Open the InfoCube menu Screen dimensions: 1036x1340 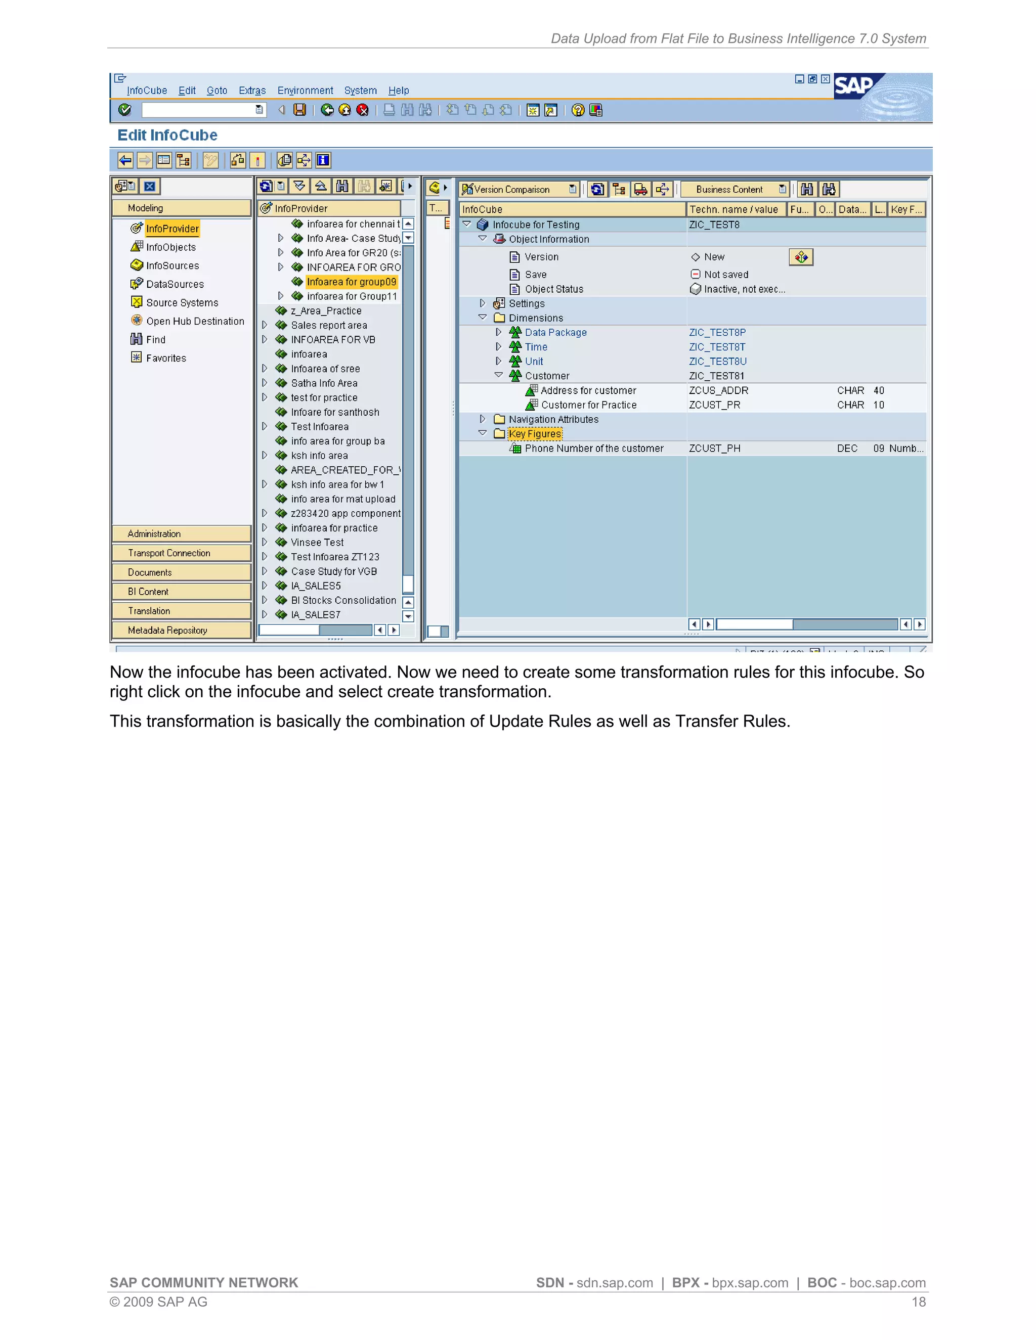pyautogui.click(x=147, y=91)
